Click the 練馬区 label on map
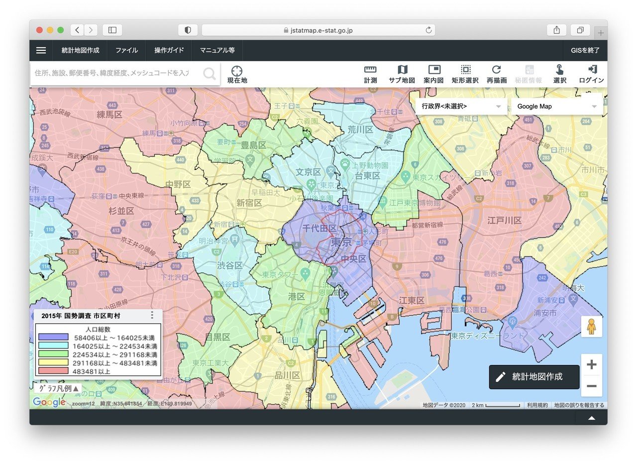 [109, 115]
